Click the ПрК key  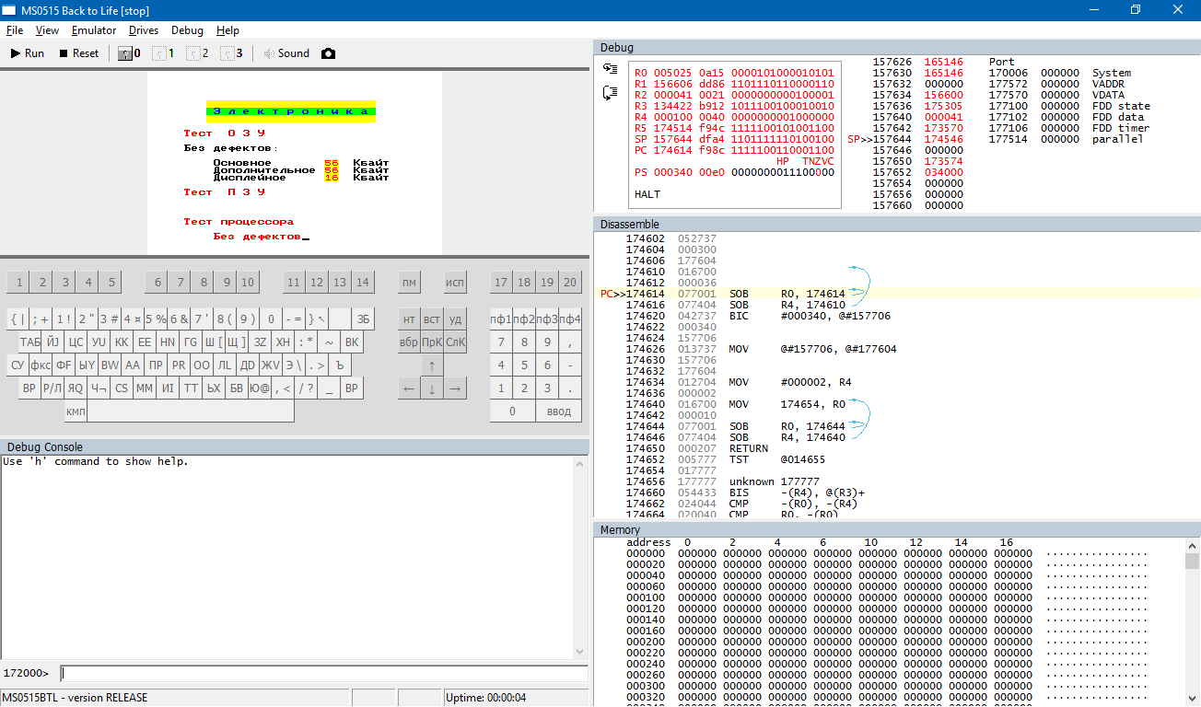pos(432,342)
